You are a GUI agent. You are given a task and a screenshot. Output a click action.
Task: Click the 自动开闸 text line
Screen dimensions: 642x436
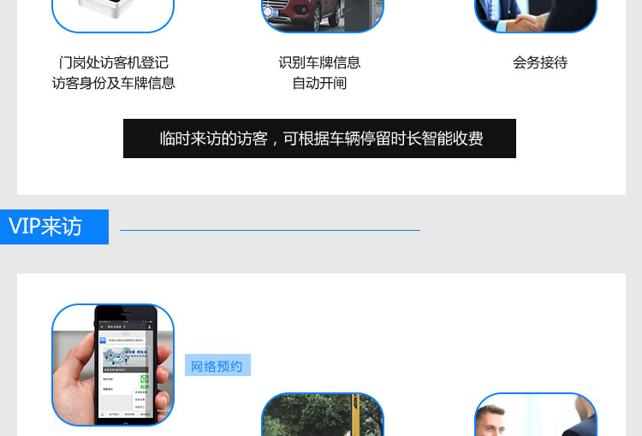pyautogui.click(x=319, y=83)
